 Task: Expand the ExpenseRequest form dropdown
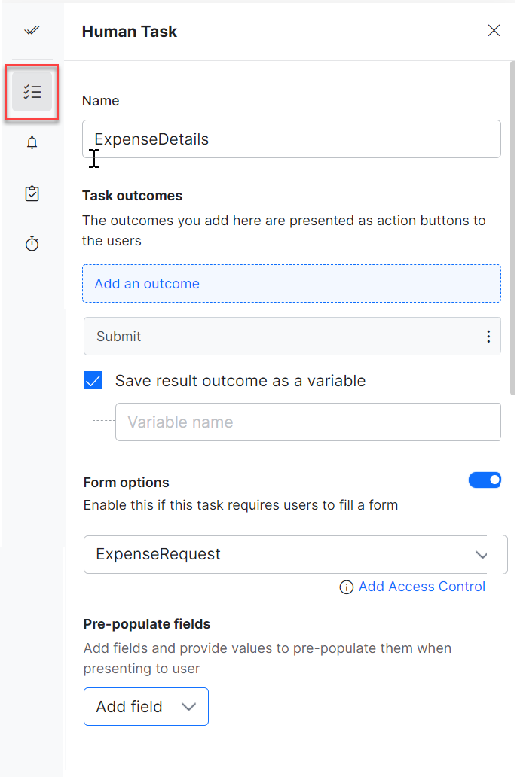(286, 555)
